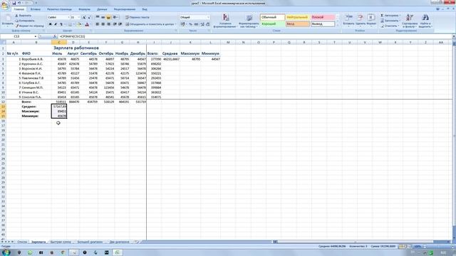This screenshot has width=456, height=256.
Task: Click the Windows Start button
Action: click(x=6, y=252)
